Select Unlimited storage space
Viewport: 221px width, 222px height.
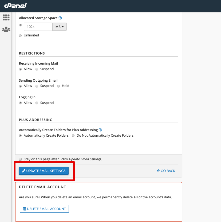click(x=20, y=35)
